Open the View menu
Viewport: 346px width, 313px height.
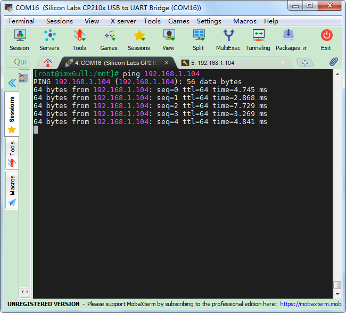click(x=92, y=21)
